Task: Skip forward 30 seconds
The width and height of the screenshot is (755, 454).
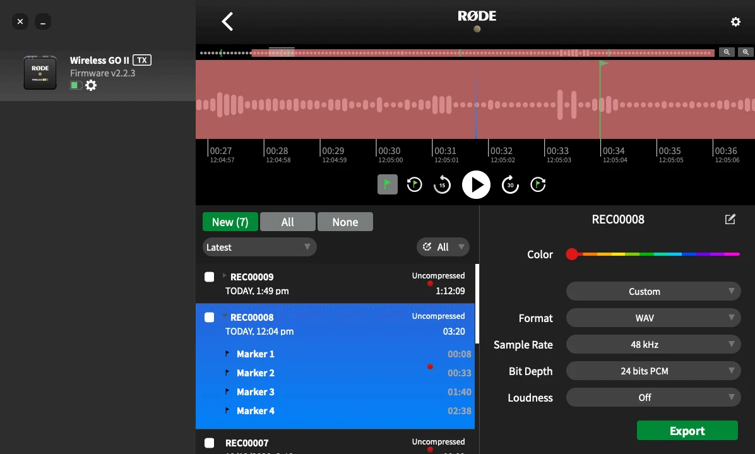Action: coord(511,184)
